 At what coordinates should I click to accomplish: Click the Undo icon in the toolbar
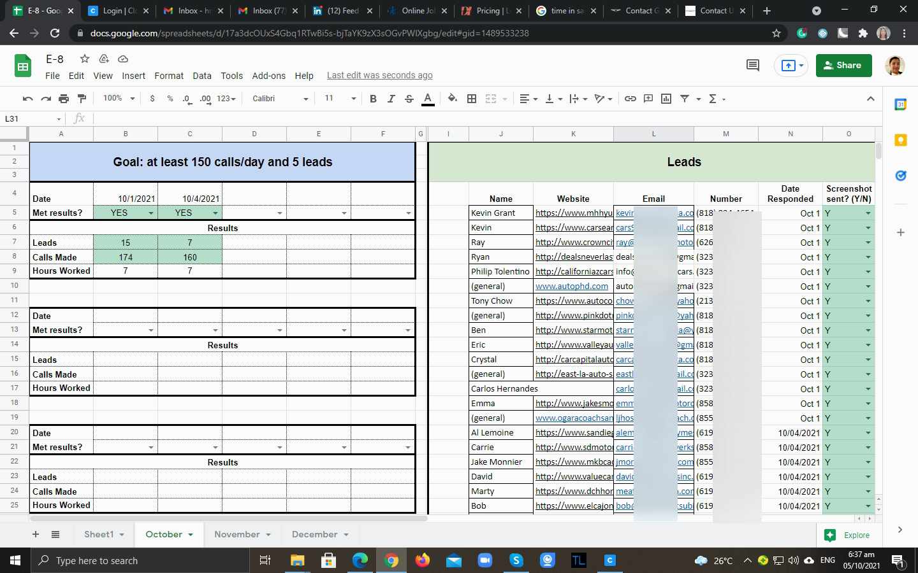(27, 99)
